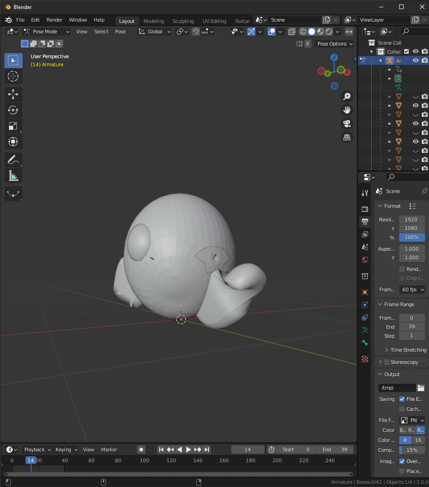Select RGBA color mode button
429x487 pixels.
420,430
